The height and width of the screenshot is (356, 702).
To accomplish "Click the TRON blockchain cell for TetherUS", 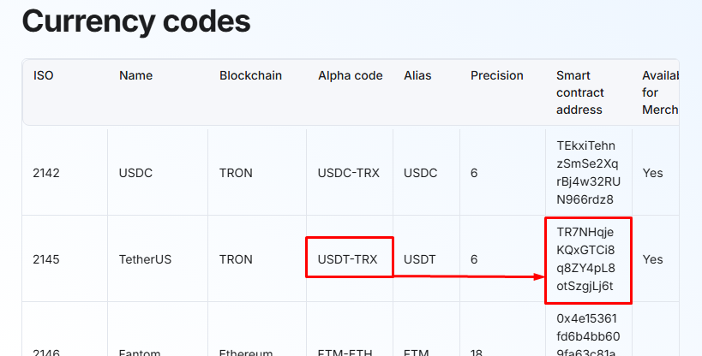I will point(236,259).
